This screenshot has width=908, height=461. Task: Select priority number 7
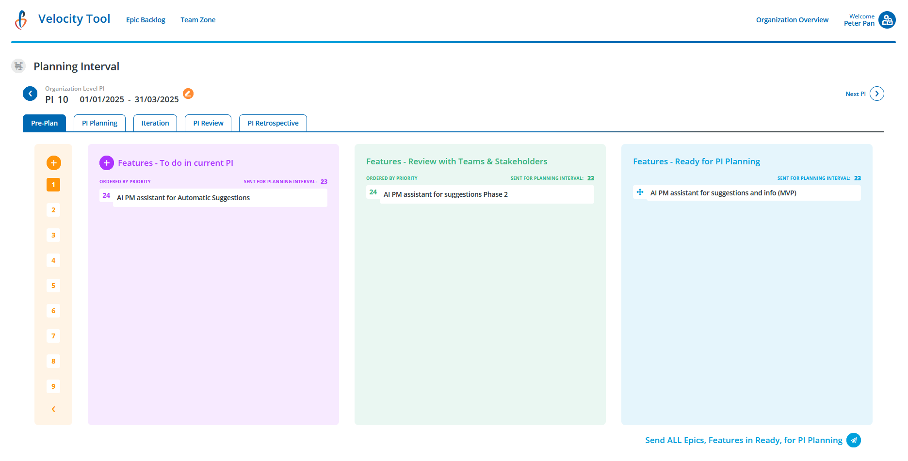(x=53, y=336)
